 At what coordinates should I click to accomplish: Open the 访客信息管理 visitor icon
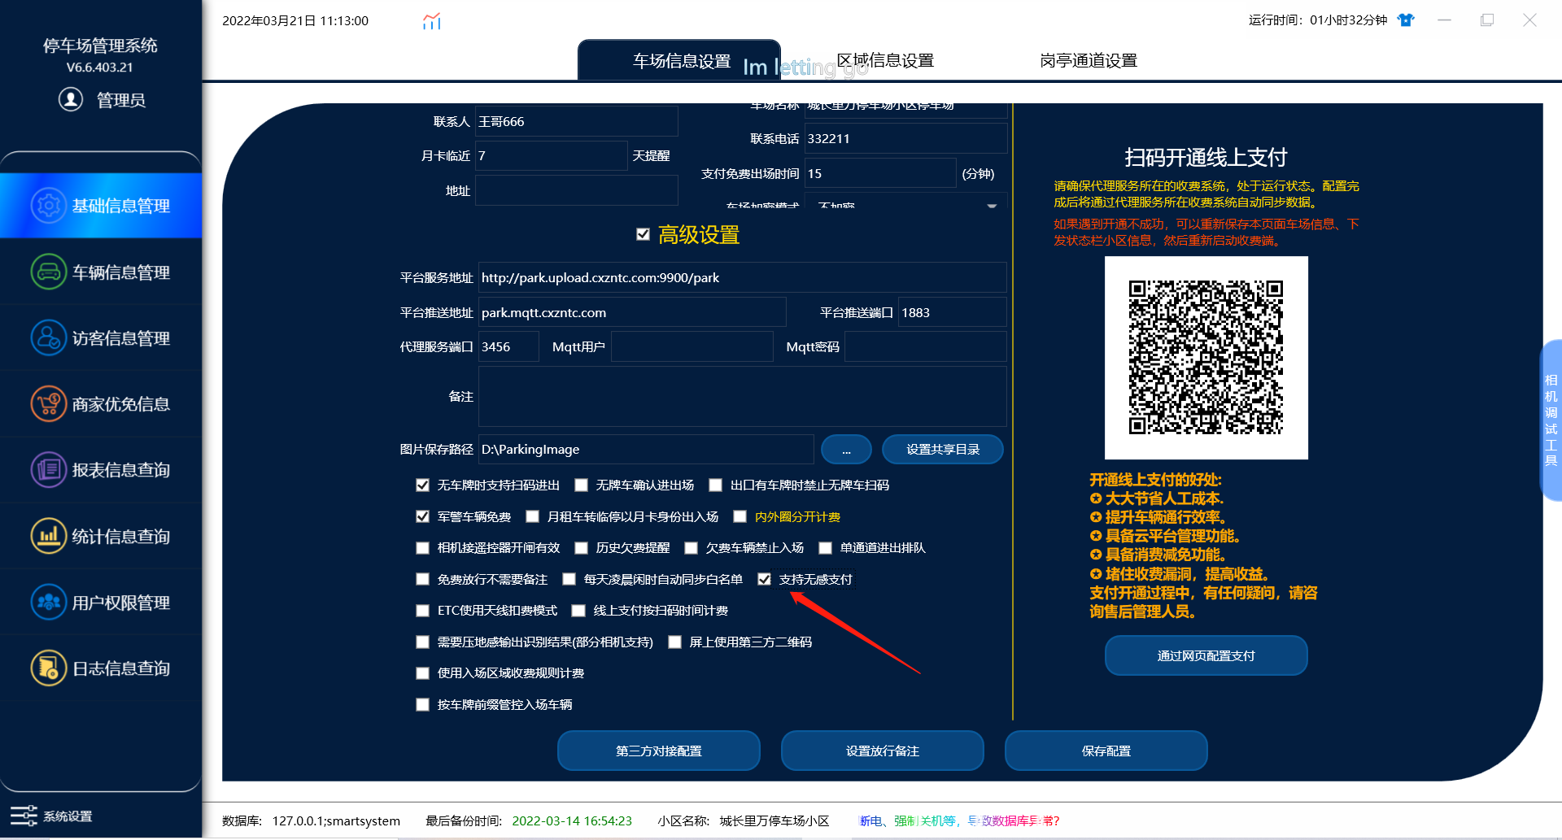[49, 337]
